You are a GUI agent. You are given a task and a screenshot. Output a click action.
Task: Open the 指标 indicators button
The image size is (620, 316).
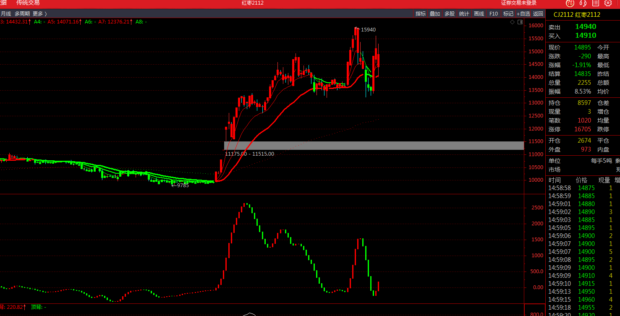pos(421,13)
